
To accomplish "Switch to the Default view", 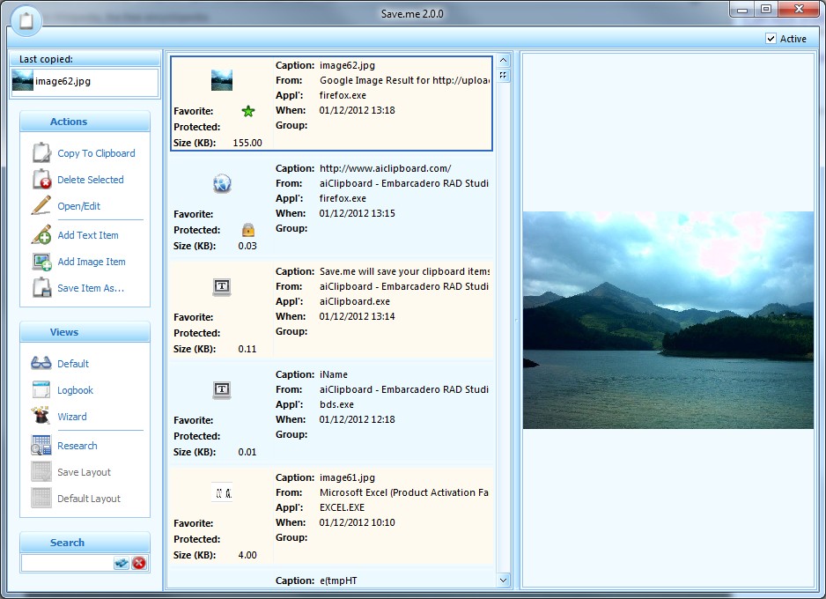I will (x=73, y=364).
